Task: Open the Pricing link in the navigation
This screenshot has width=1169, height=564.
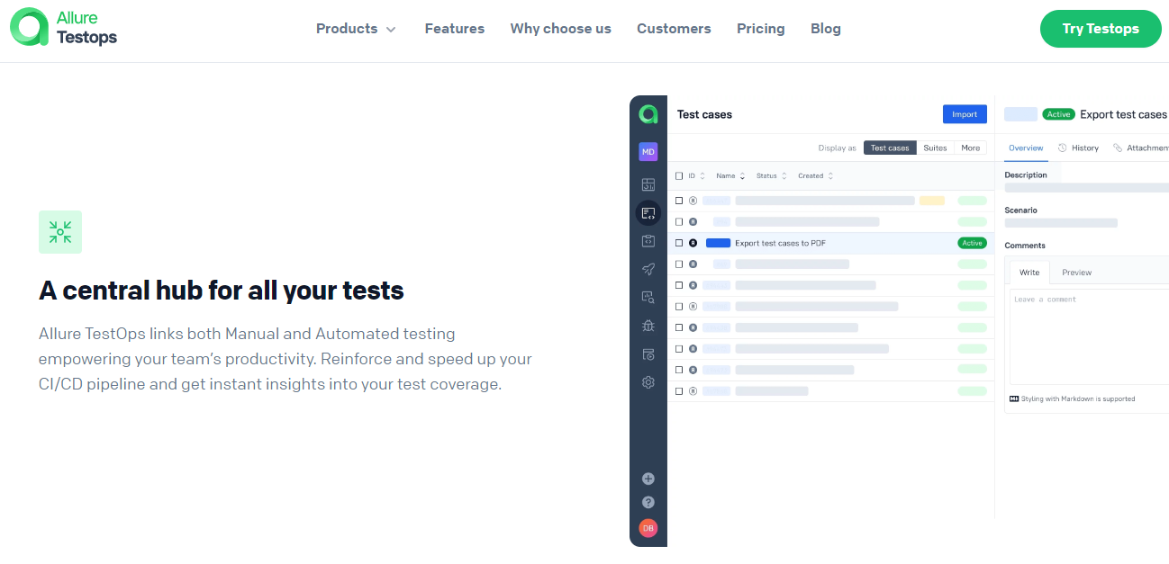Action: 760,29
